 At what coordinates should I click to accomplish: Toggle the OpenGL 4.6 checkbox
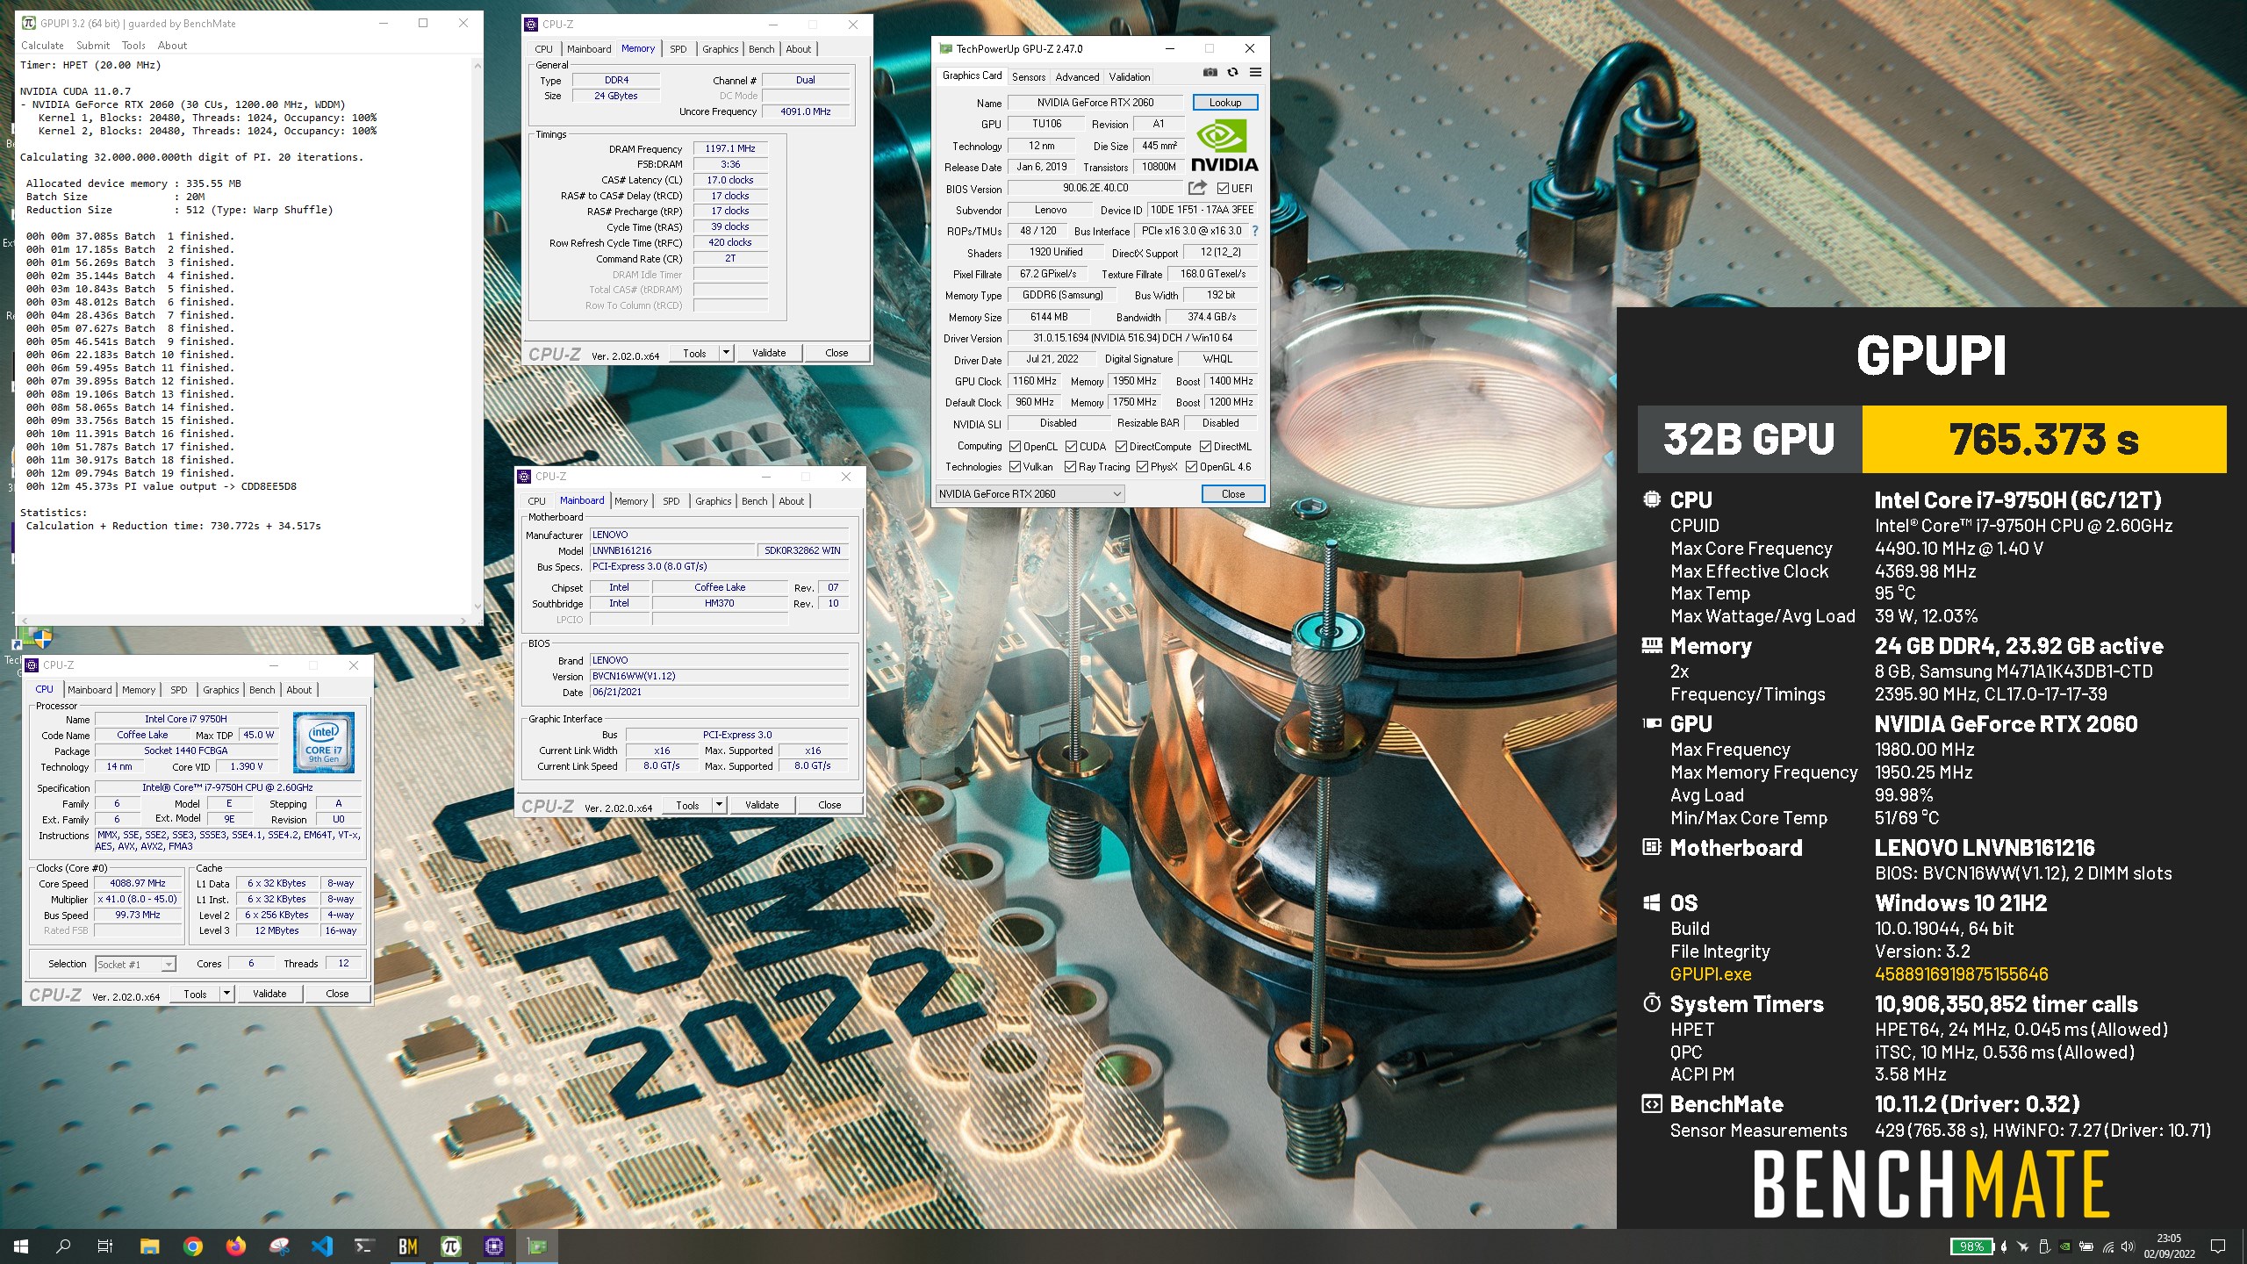pos(1191,467)
